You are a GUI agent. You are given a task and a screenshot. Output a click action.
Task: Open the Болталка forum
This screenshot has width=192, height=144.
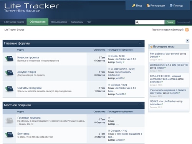coord(23,134)
